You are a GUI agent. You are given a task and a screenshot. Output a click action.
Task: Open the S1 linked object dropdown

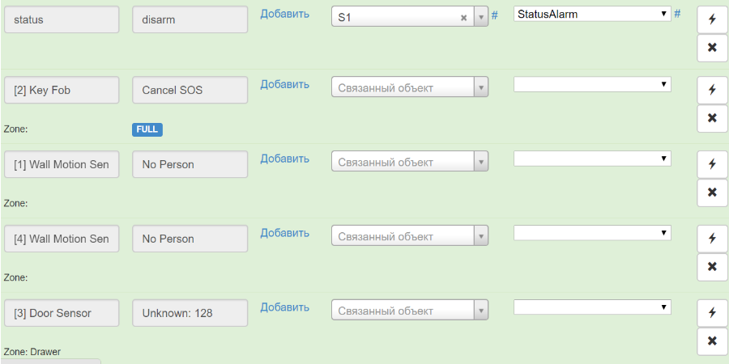[x=480, y=17]
